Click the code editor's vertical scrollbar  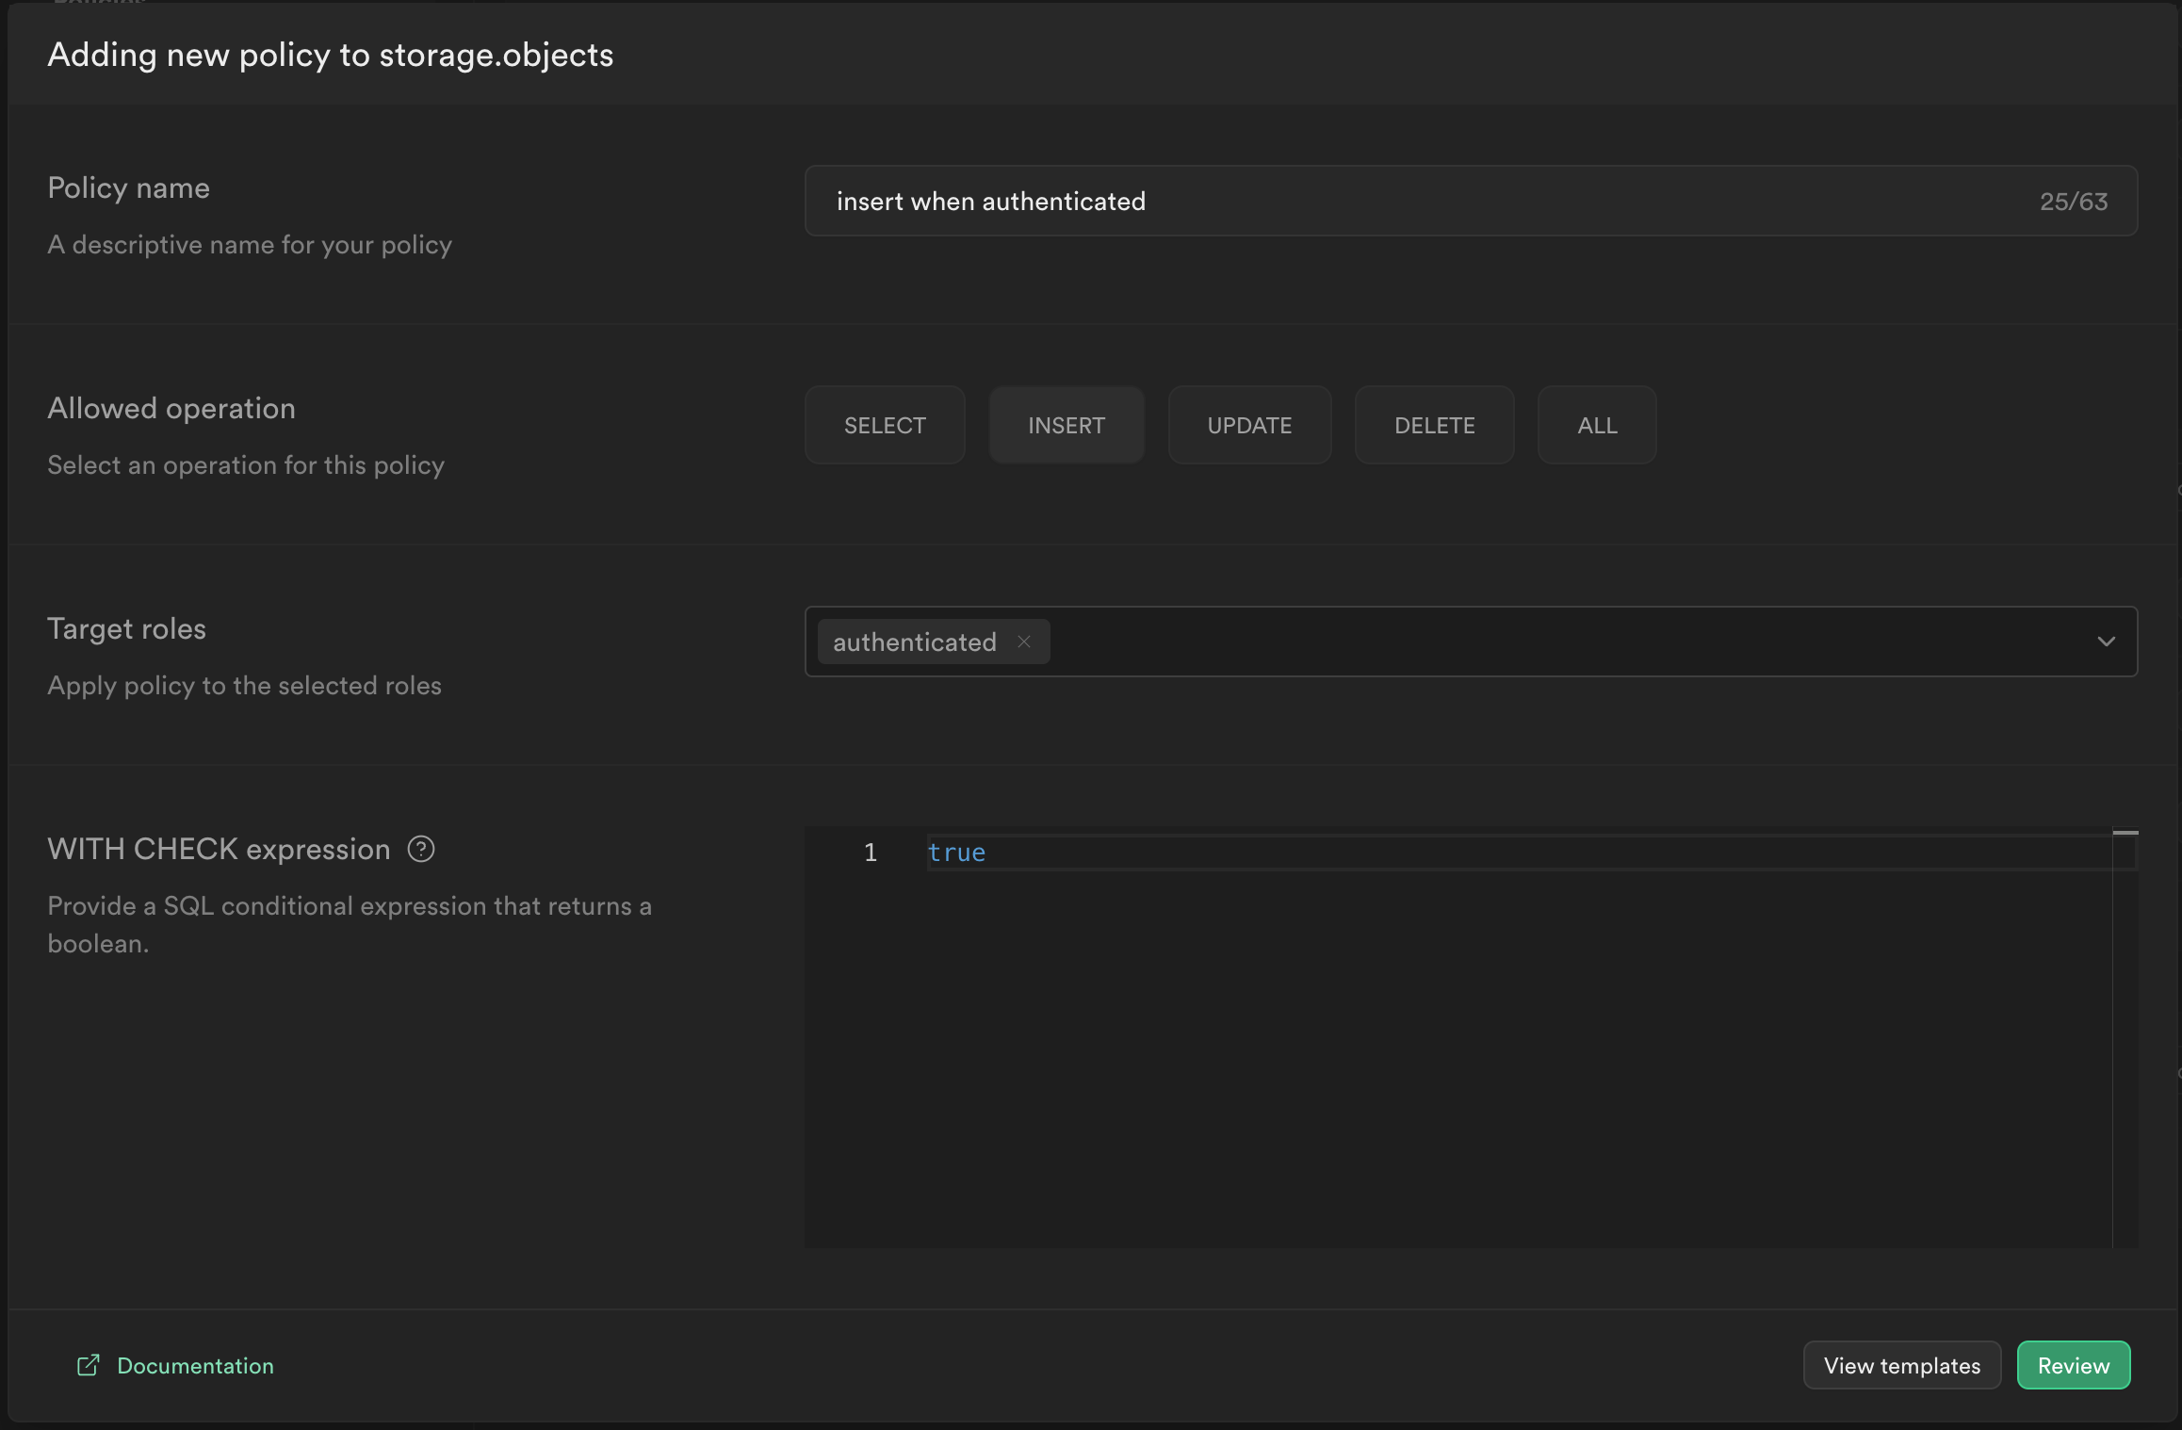click(x=2125, y=1036)
